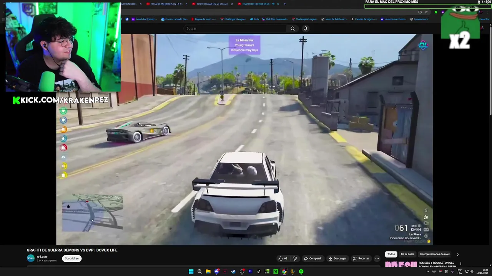Click the Descargar download button
The height and width of the screenshot is (276, 492).
tap(337, 258)
